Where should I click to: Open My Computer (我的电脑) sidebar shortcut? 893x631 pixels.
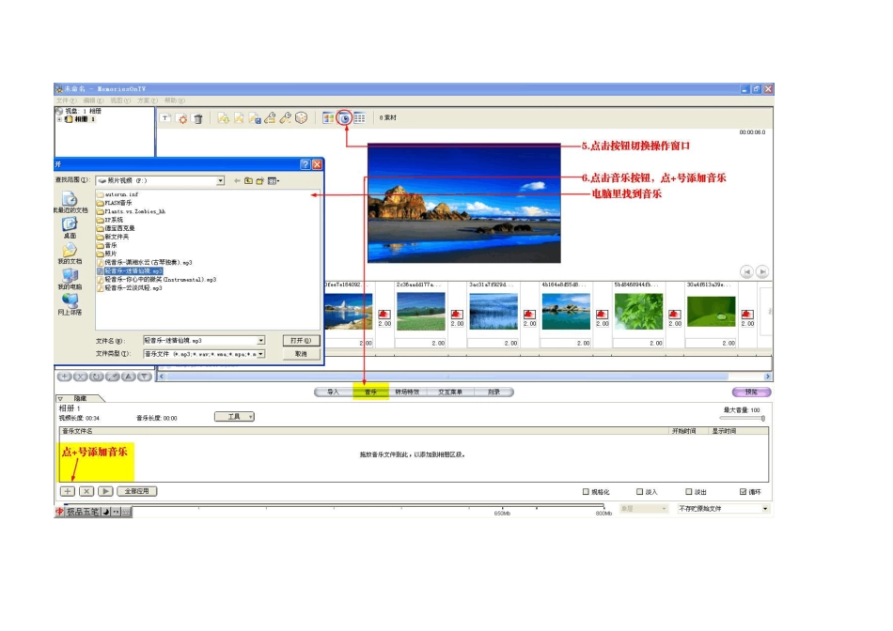(x=70, y=279)
